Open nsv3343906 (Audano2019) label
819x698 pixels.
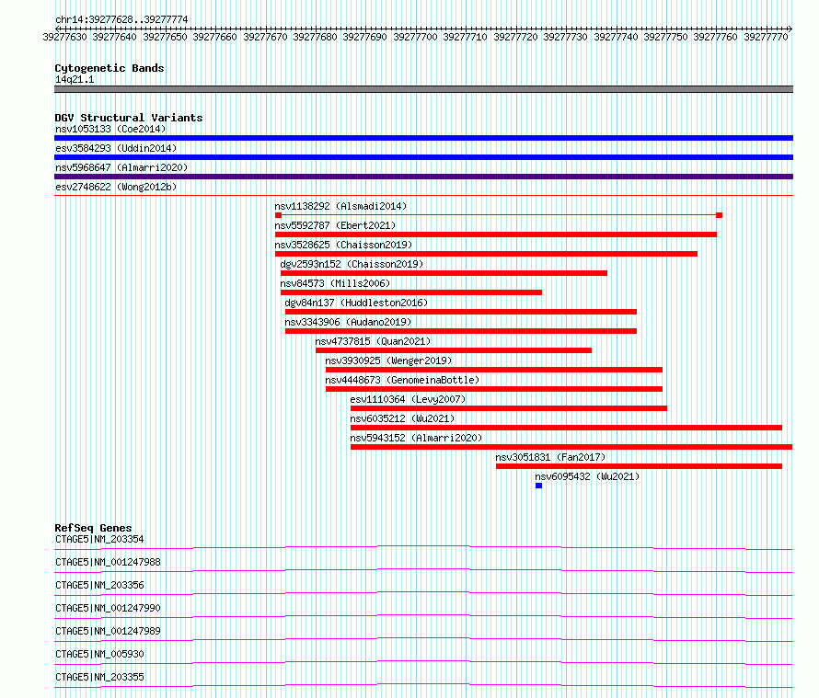tap(348, 322)
